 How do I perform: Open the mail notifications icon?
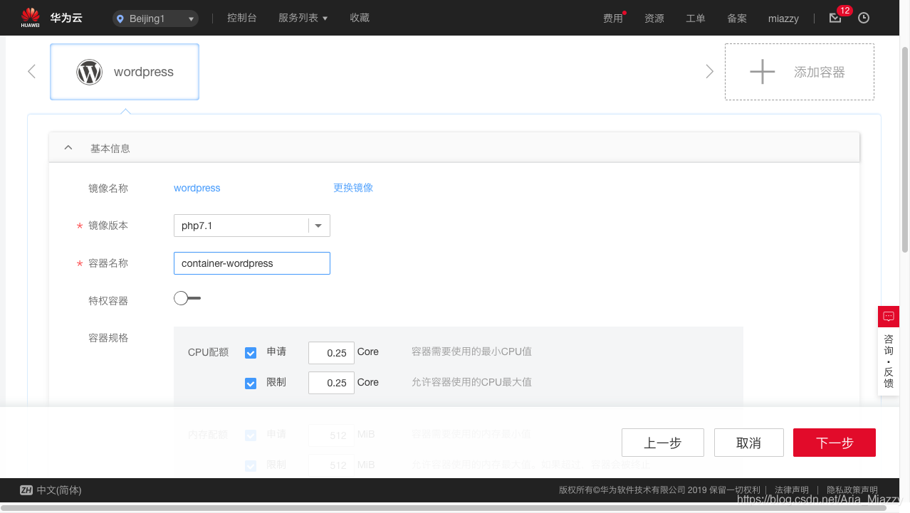coord(836,18)
